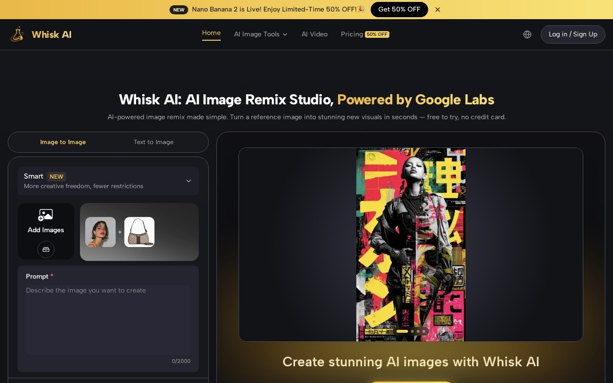The width and height of the screenshot is (613, 383).
Task: Click the collage poster preview image
Action: click(x=411, y=245)
